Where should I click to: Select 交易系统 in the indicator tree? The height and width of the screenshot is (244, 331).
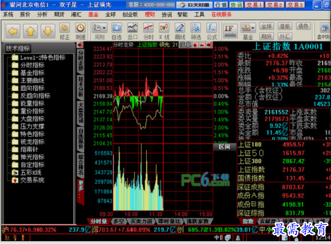(x=32, y=180)
